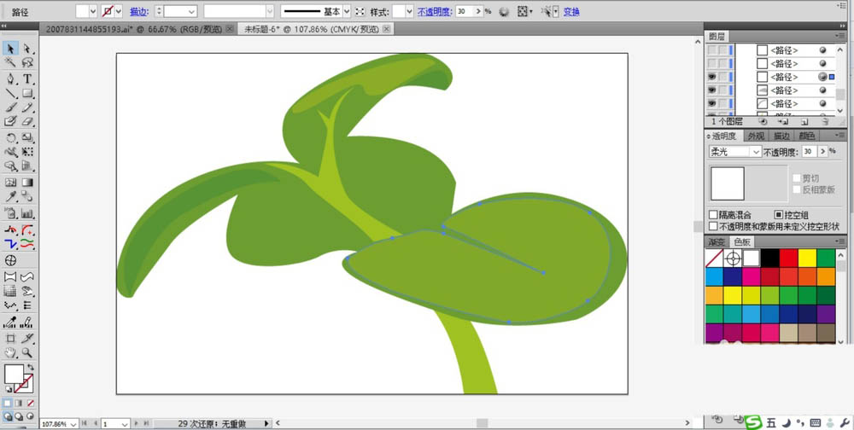Hide the selected path layer with blue square
854x430 pixels.
pos(712,77)
